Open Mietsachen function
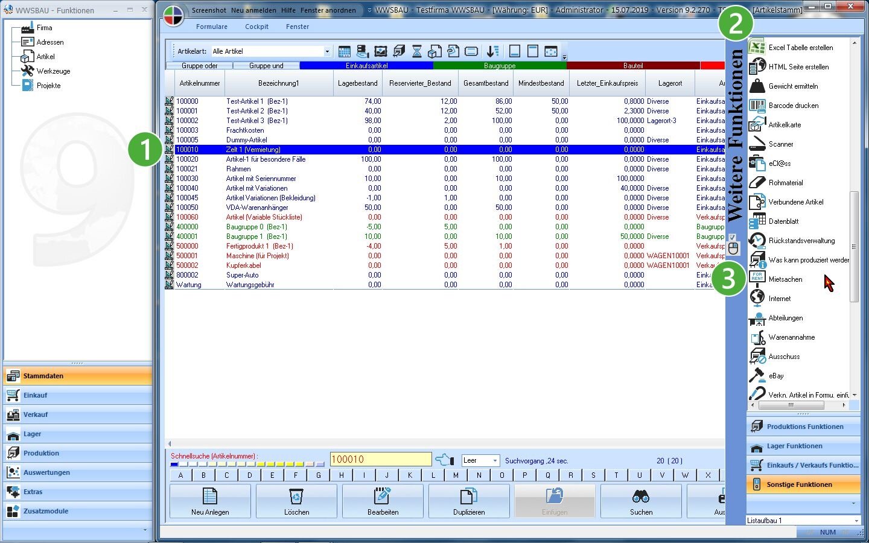Screen dimensions: 869x543 click(776, 279)
